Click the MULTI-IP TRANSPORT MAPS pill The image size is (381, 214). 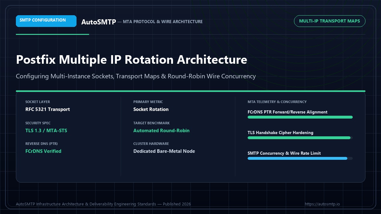pos(330,21)
